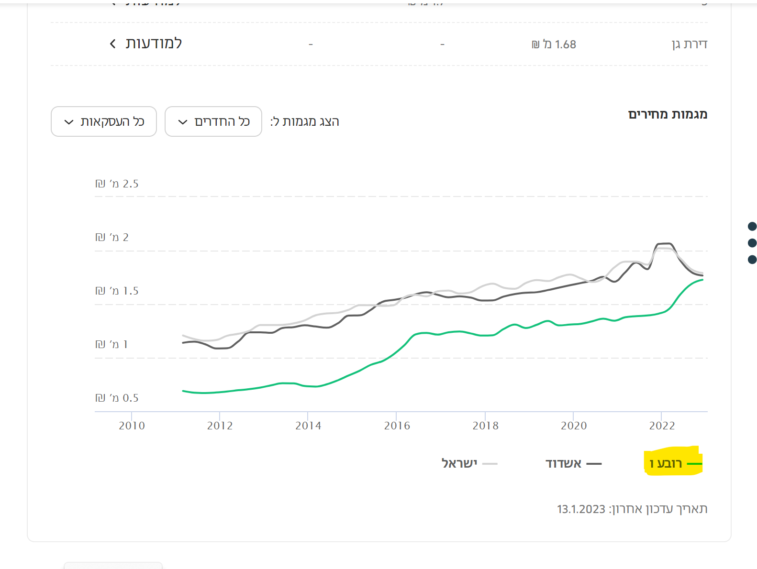This screenshot has width=757, height=569.
Task: Open the כל העסקאות dropdown
Action: (104, 121)
